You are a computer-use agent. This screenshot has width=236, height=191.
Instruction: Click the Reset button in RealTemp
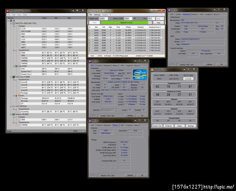179,126
